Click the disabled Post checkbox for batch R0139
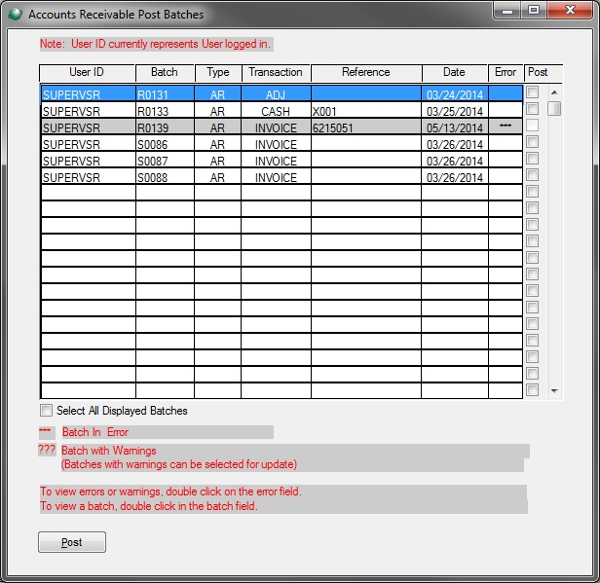 [532, 126]
